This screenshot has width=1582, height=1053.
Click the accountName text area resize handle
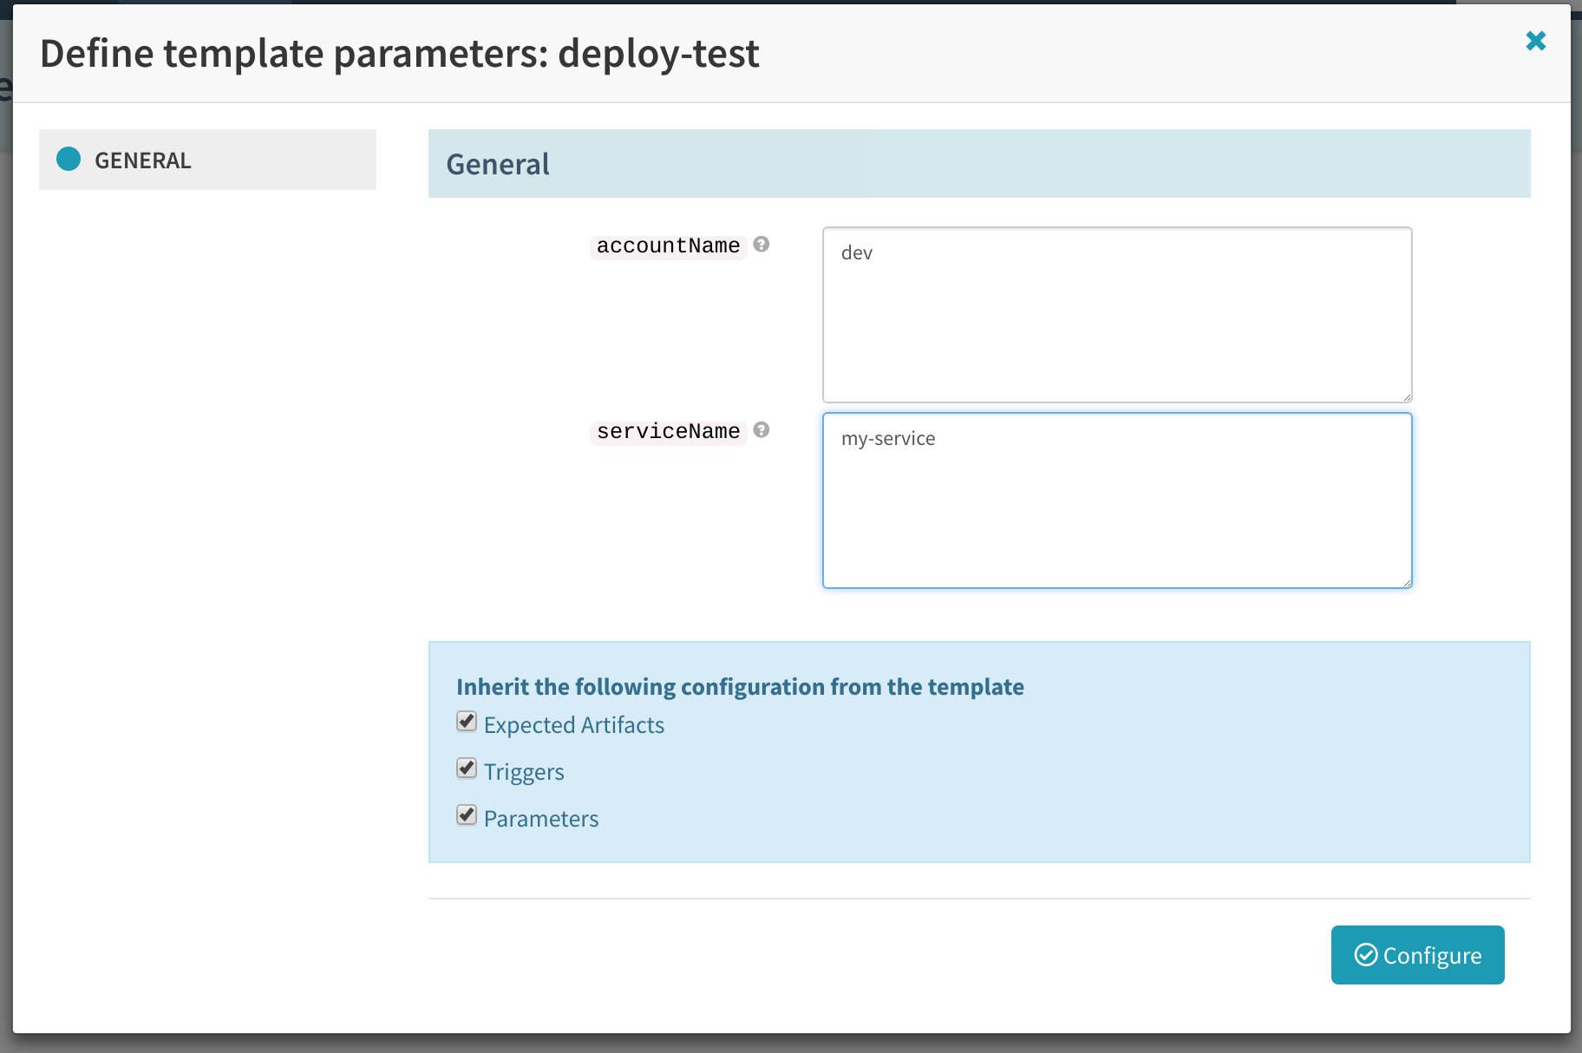coord(1406,396)
